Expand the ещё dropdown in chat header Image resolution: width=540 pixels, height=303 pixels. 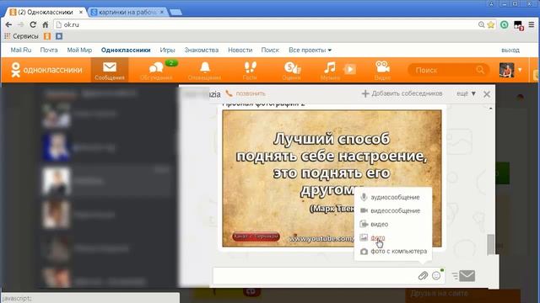466,93
